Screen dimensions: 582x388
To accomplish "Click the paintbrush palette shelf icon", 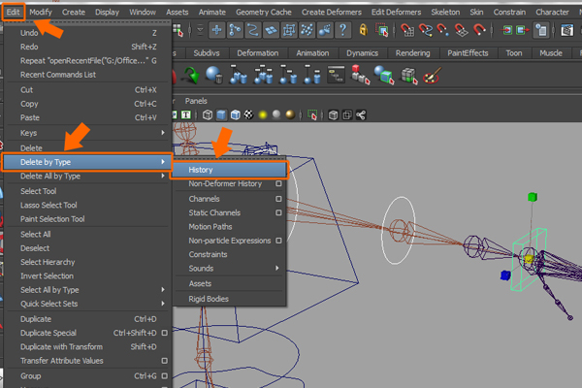I will tap(432, 76).
